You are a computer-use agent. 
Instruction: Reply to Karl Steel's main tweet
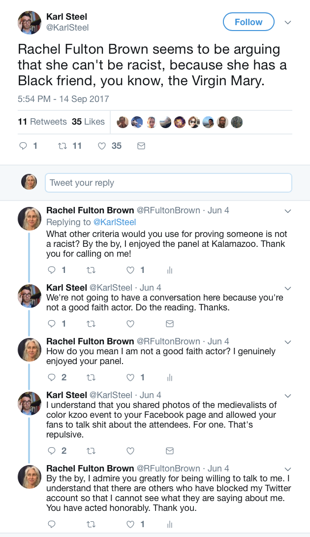(23, 146)
